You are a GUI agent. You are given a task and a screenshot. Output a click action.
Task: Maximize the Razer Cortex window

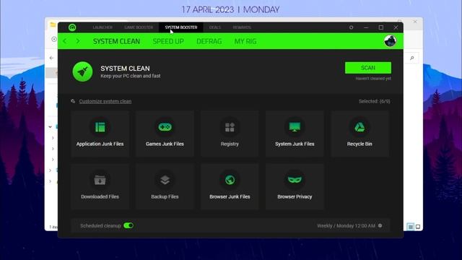point(381,27)
